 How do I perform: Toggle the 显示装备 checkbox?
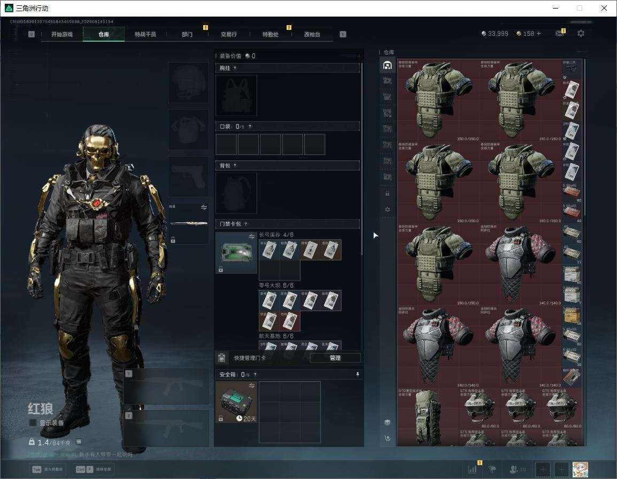point(33,423)
